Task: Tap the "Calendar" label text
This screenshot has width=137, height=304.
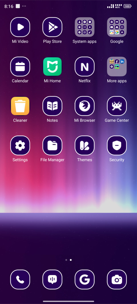Action: (20, 81)
